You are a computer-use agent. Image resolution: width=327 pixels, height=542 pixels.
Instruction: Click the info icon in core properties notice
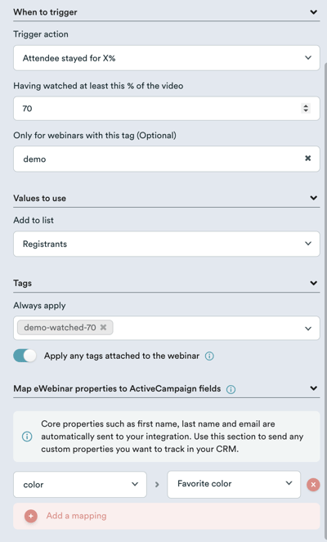pyautogui.click(x=27, y=437)
